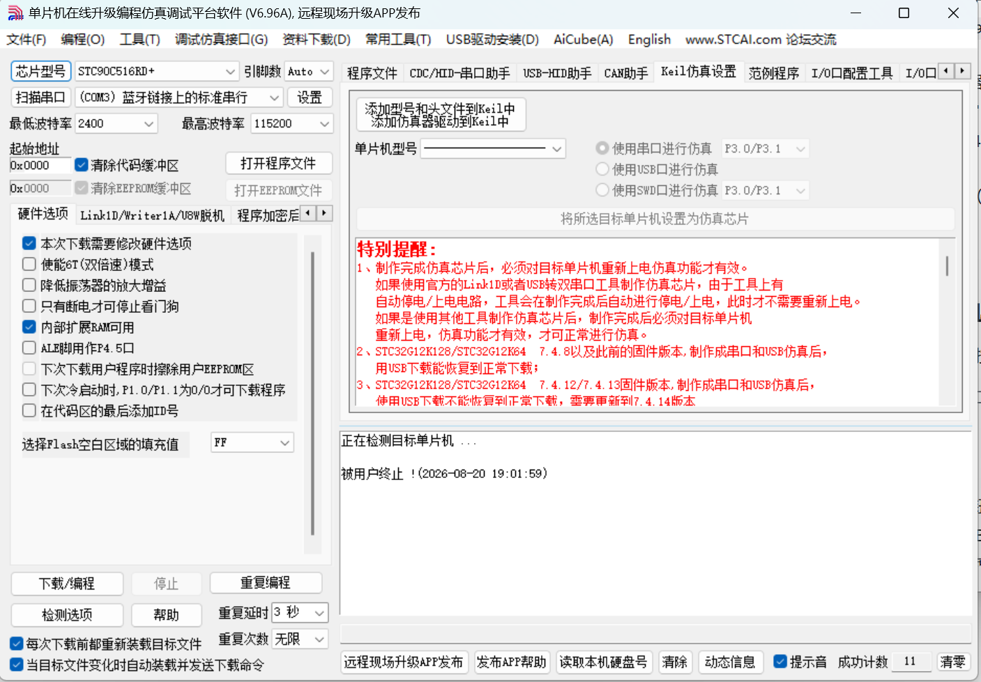Enable 下次冷启动时 P1.0/P1.1 option
The width and height of the screenshot is (981, 682).
click(x=29, y=389)
